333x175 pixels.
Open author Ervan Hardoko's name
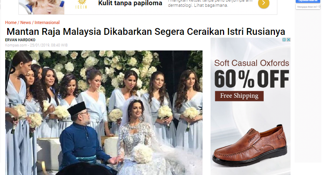click(20, 40)
